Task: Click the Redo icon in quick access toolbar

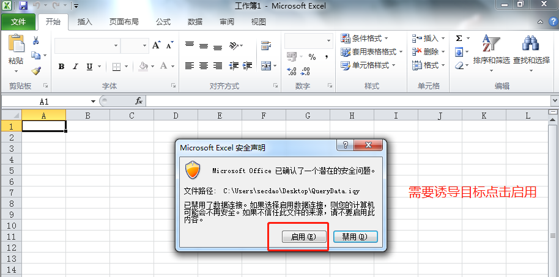Action: (x=55, y=6)
